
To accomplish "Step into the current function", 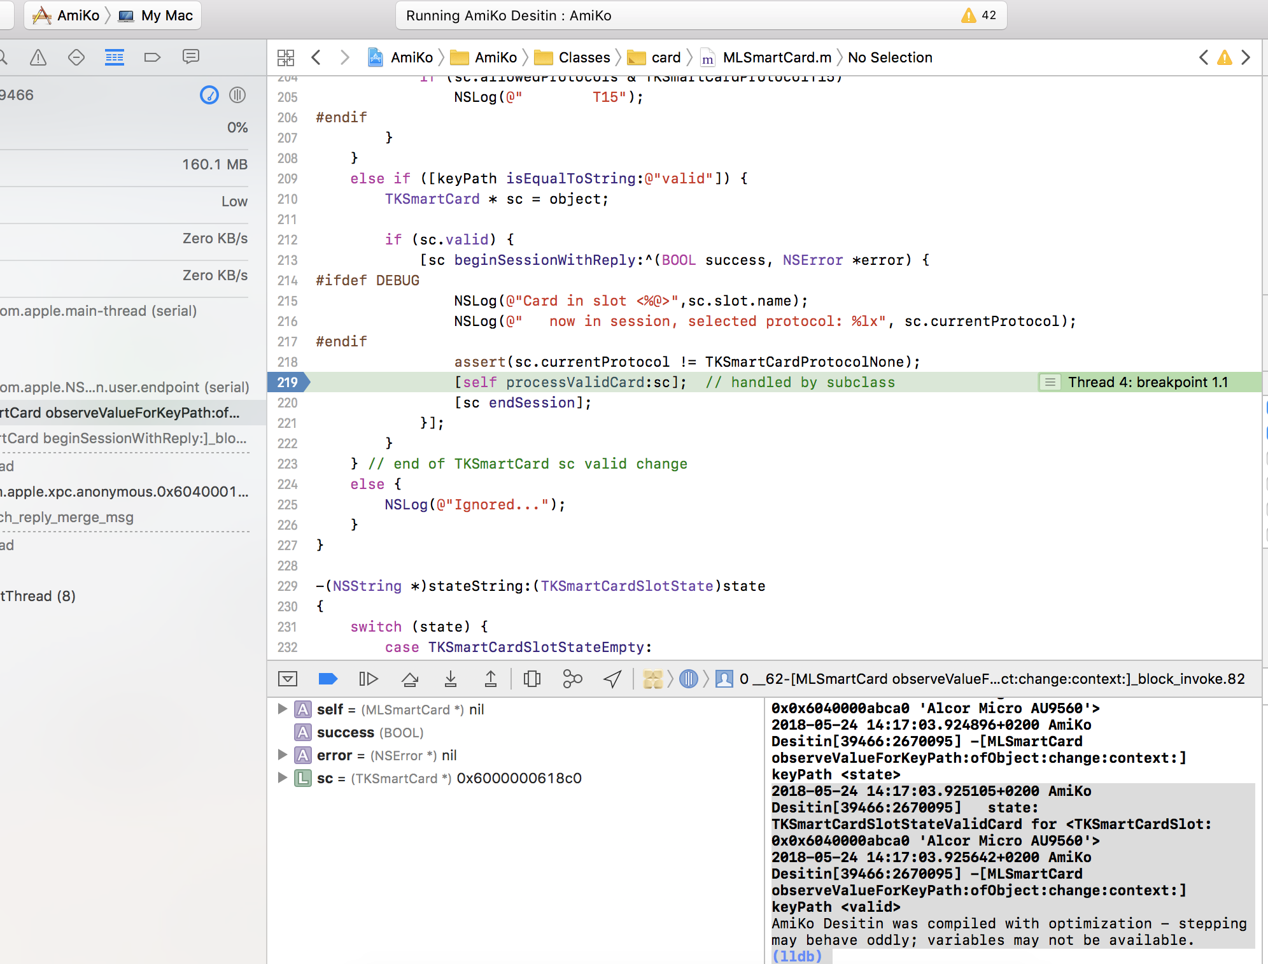I will 451,678.
